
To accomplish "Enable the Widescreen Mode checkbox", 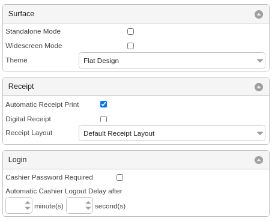I will [130, 46].
